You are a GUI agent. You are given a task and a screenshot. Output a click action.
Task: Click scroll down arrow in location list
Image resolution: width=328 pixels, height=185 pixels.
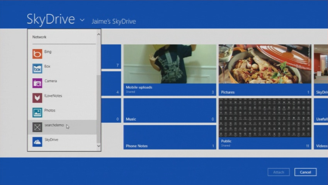(x=99, y=146)
